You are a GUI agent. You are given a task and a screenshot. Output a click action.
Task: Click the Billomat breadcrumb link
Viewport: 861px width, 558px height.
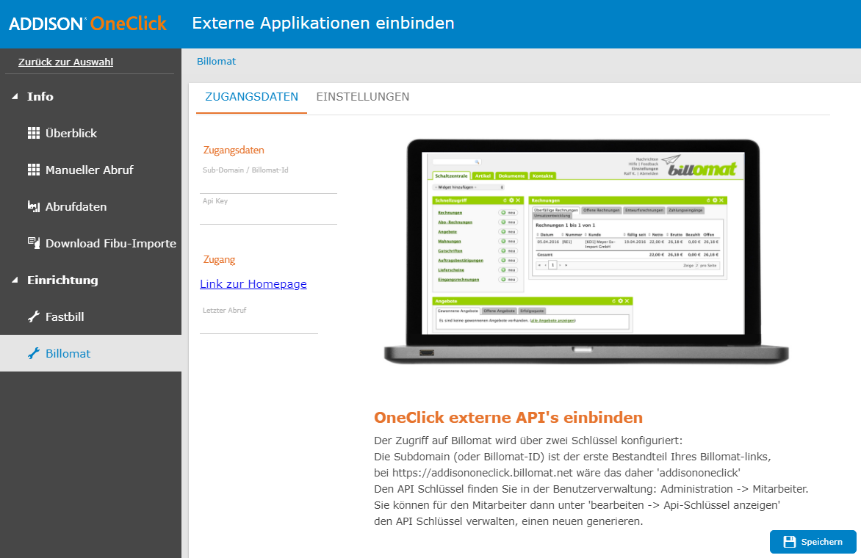click(216, 62)
